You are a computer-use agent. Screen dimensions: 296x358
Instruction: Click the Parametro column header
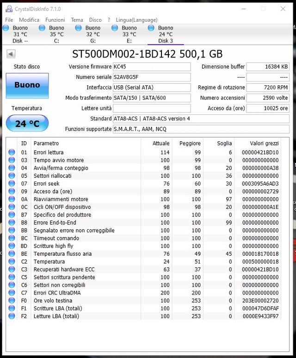point(86,143)
